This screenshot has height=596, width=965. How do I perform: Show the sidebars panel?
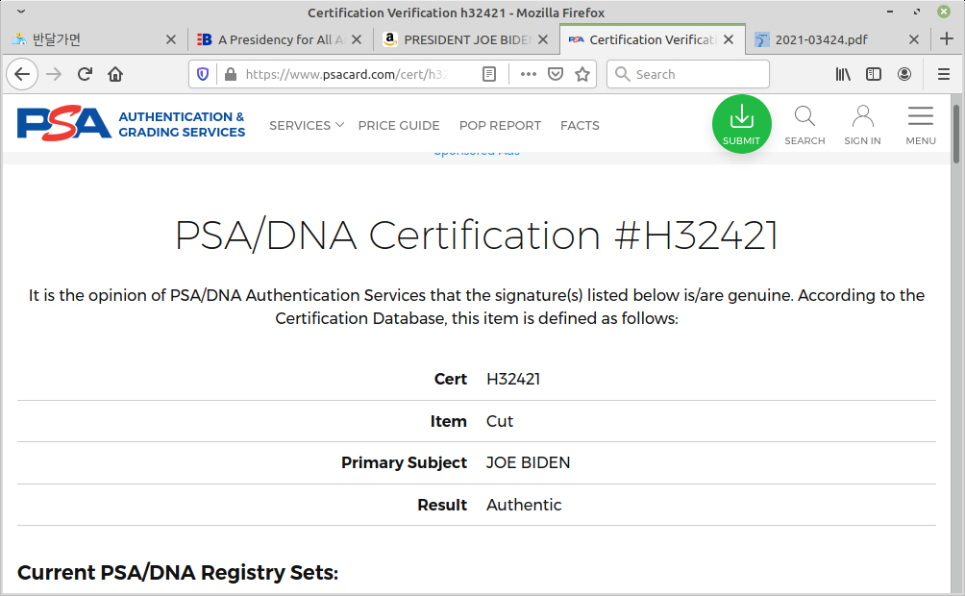click(874, 75)
